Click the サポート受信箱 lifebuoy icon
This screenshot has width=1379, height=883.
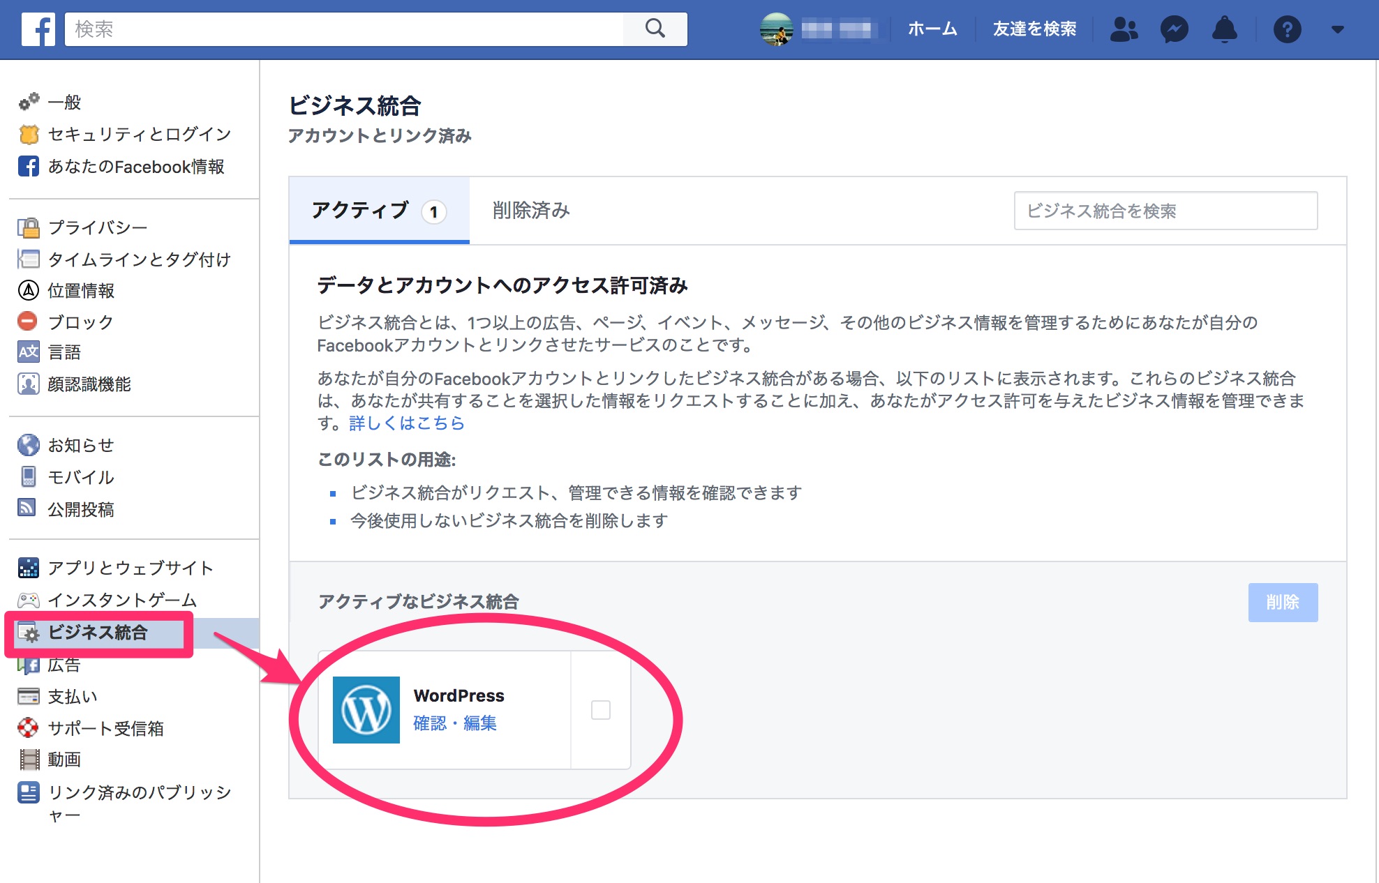point(28,727)
